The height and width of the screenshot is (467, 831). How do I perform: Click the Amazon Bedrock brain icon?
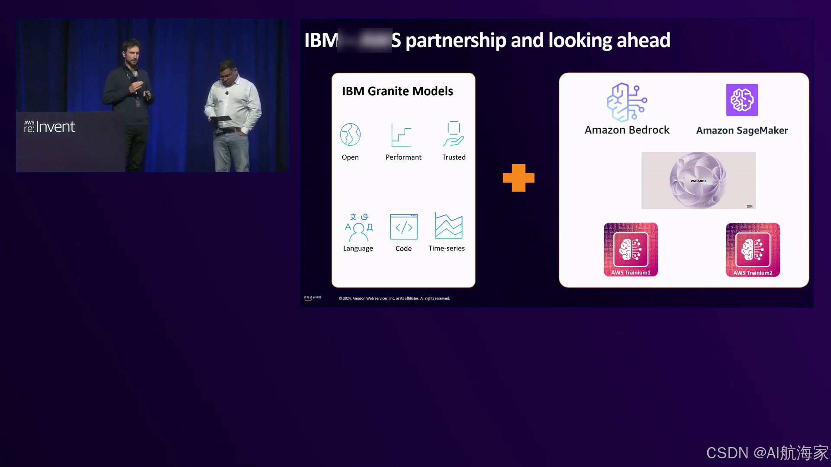(626, 102)
